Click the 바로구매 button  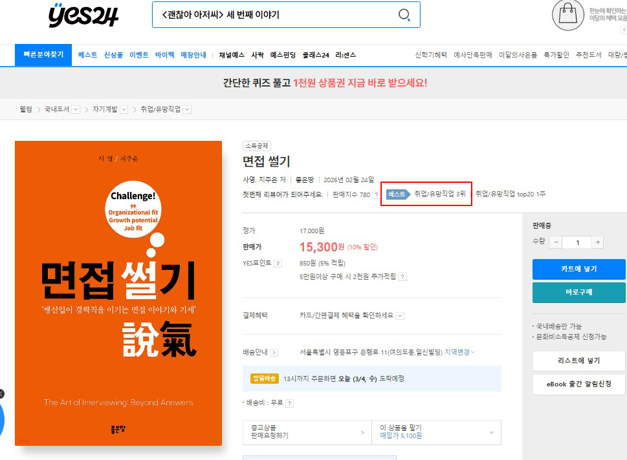(x=578, y=292)
